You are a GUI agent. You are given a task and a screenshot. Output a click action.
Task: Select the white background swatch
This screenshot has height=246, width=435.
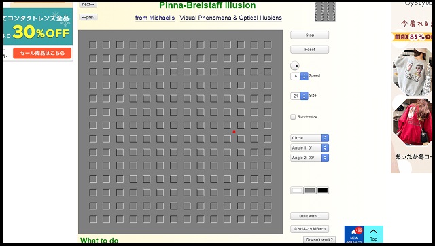[x=297, y=190]
